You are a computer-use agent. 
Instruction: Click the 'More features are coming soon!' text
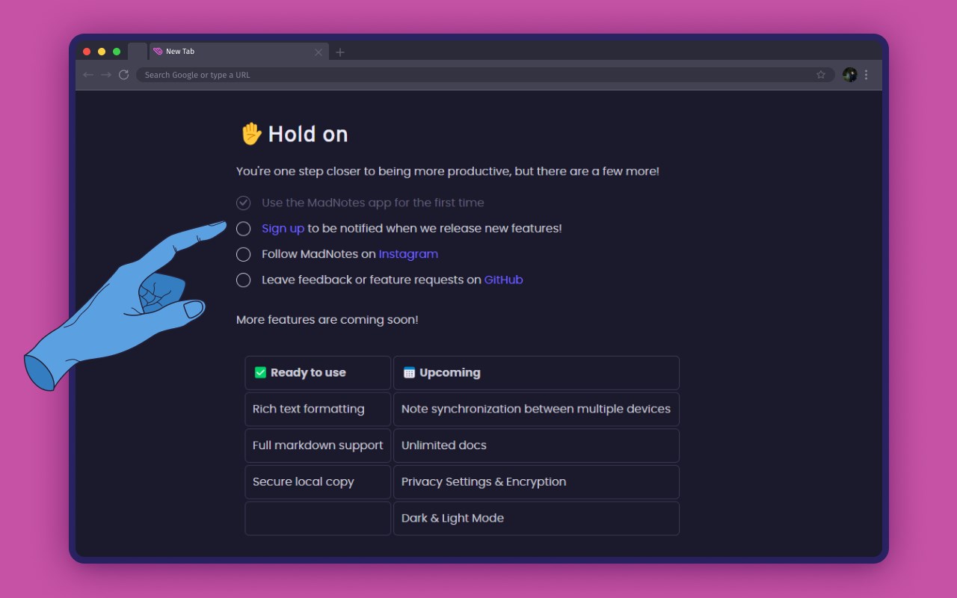(327, 320)
